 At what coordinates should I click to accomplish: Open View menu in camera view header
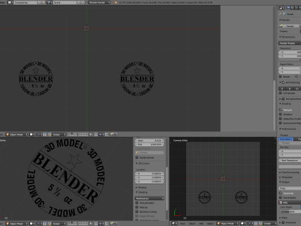(x=182, y=223)
